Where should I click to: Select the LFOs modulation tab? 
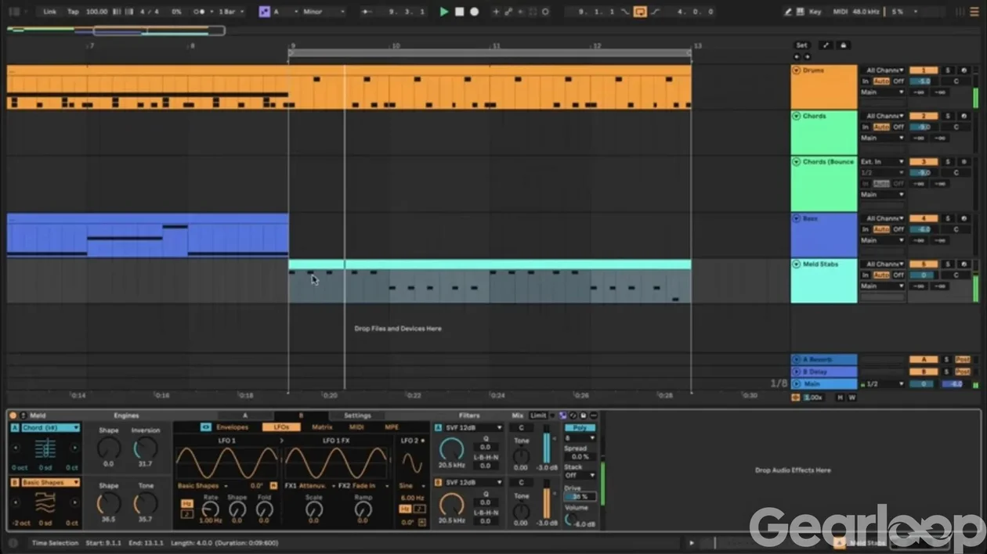tap(281, 427)
